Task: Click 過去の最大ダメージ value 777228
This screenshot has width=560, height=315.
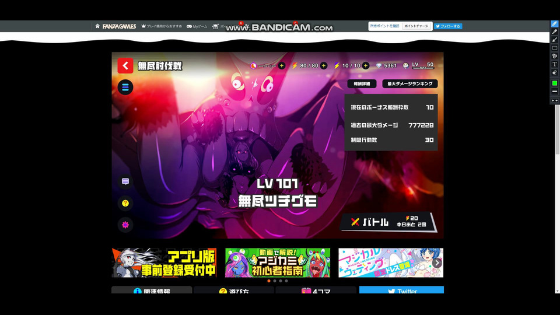Action: tap(421, 125)
